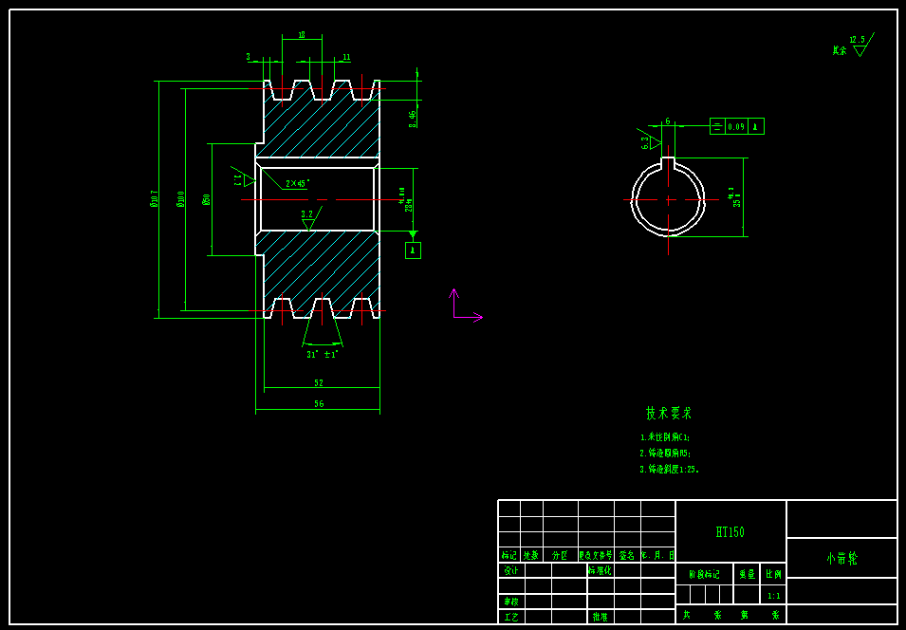Select the 分区 title block label
This screenshot has width=906, height=630.
pyautogui.click(x=560, y=555)
